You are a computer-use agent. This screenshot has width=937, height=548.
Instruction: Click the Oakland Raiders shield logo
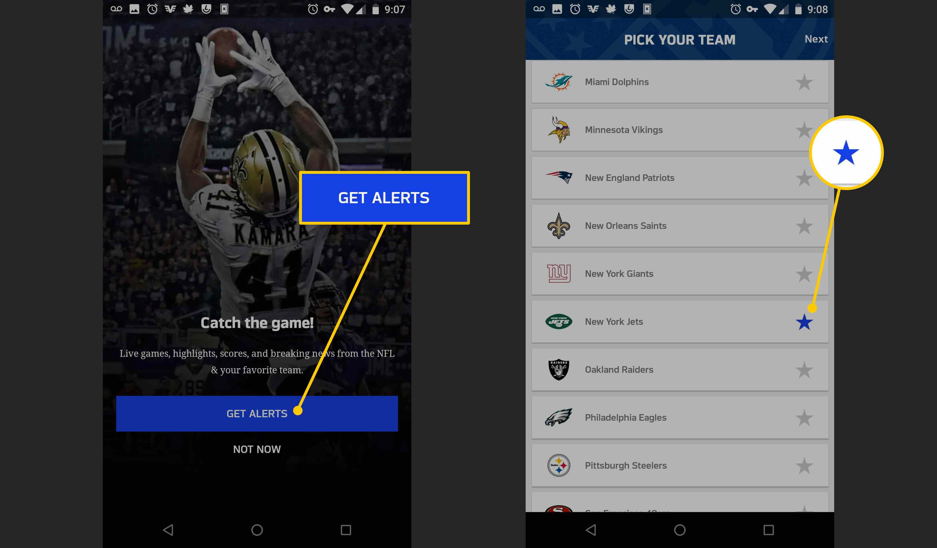pos(558,369)
